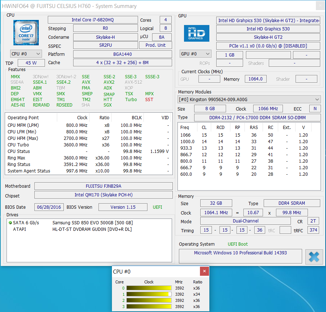Click the PCIe v1.1 [DISABLED] field

point(268,46)
